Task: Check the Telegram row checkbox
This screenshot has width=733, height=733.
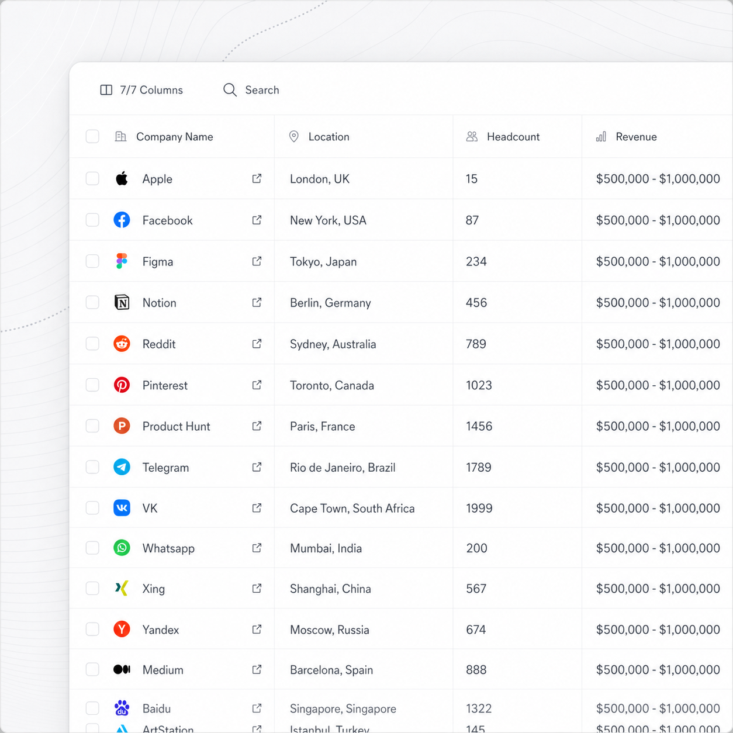Action: pos(92,466)
